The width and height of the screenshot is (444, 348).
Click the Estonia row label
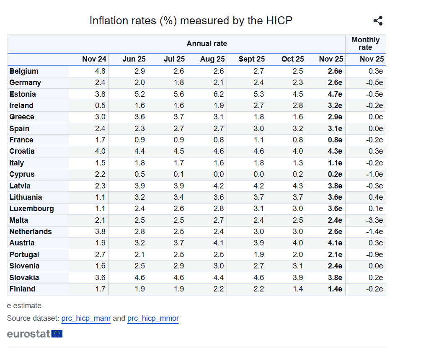point(23,94)
